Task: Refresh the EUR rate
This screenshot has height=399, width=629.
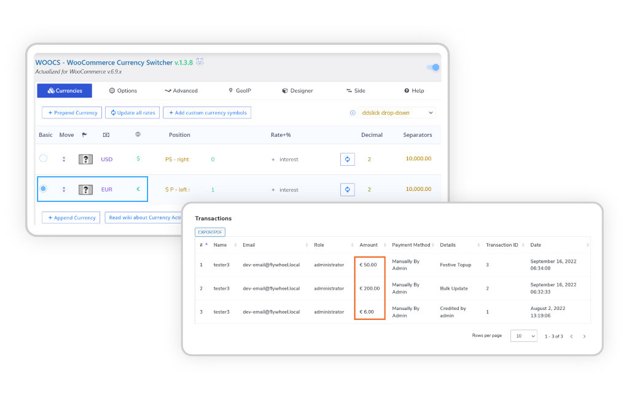Action: [x=348, y=190]
